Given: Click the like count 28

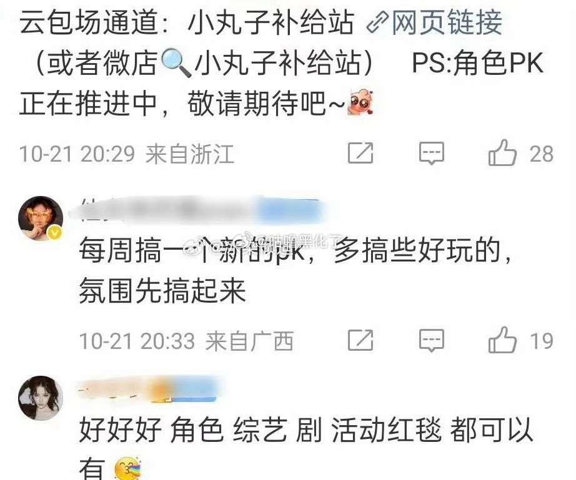Looking at the screenshot, I should tap(541, 154).
